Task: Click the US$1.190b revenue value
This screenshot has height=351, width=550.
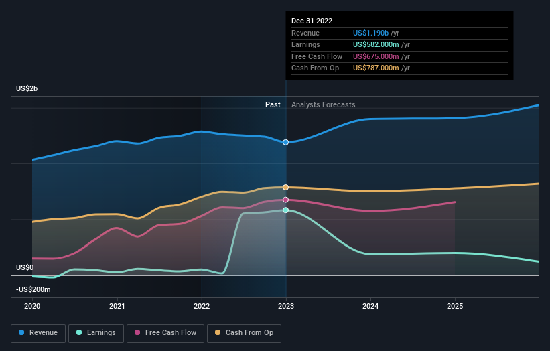Action: pos(370,33)
